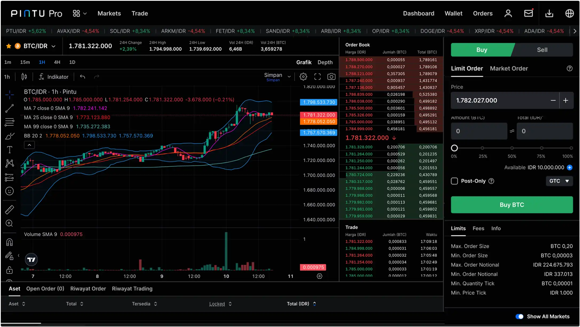580x327 pixels.
Task: Go to the Wallet page
Action: point(453,13)
